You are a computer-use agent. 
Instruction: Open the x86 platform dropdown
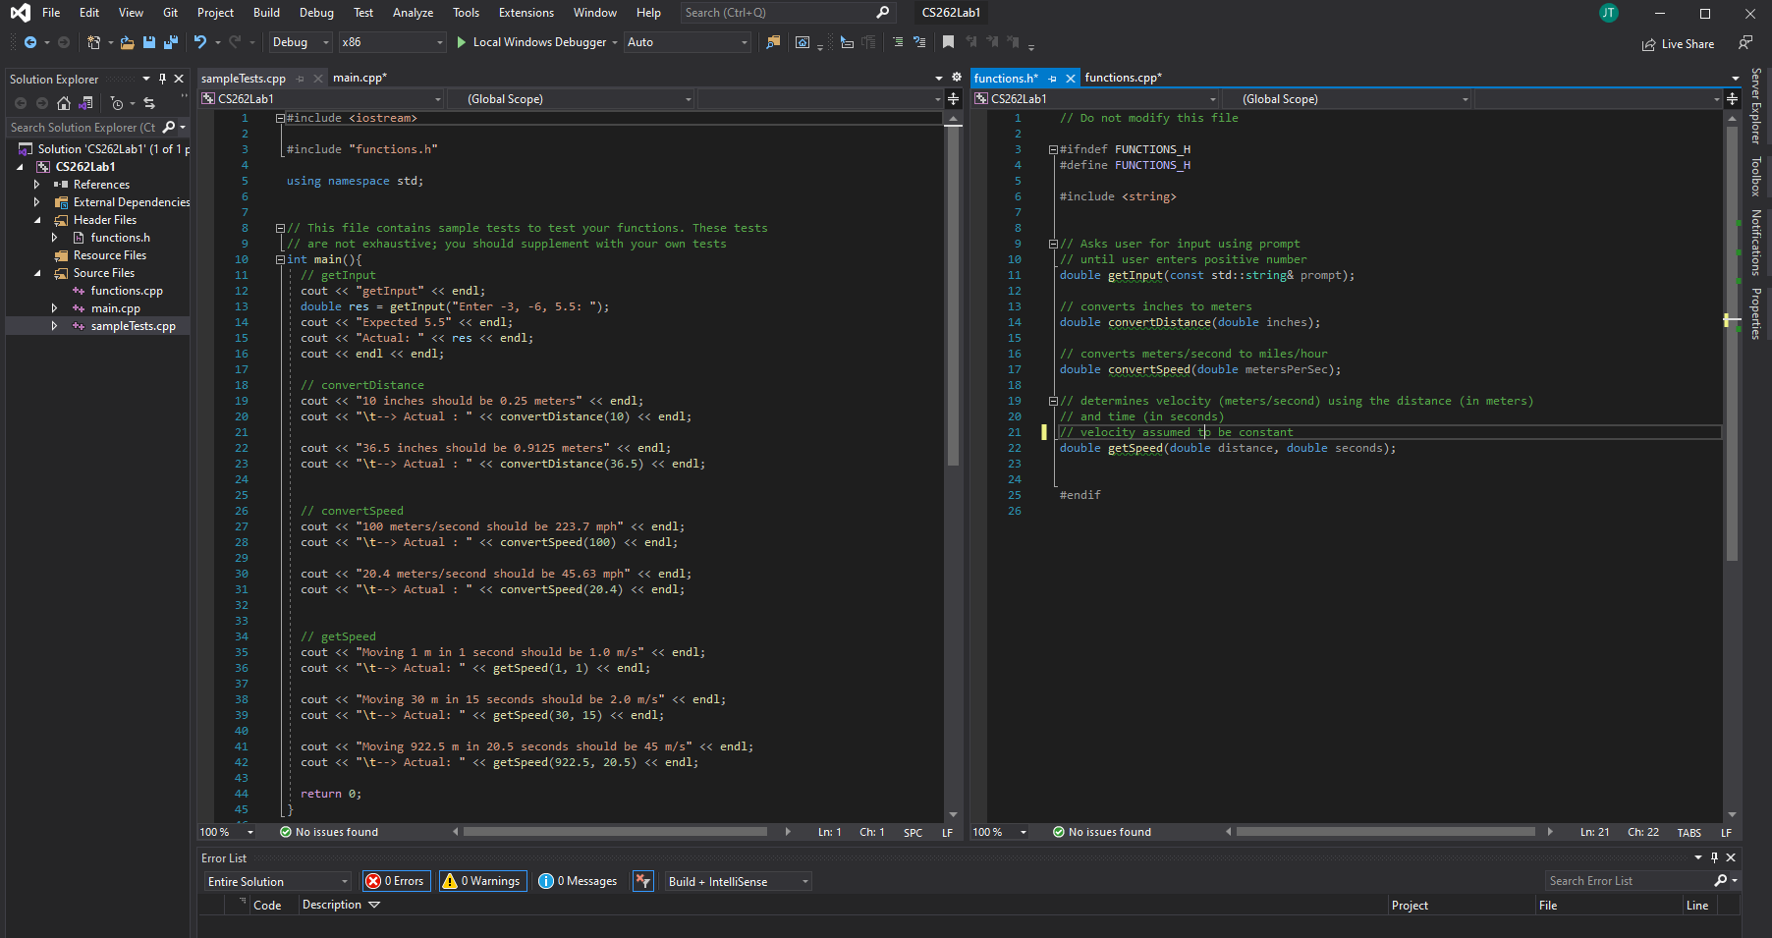(x=392, y=42)
